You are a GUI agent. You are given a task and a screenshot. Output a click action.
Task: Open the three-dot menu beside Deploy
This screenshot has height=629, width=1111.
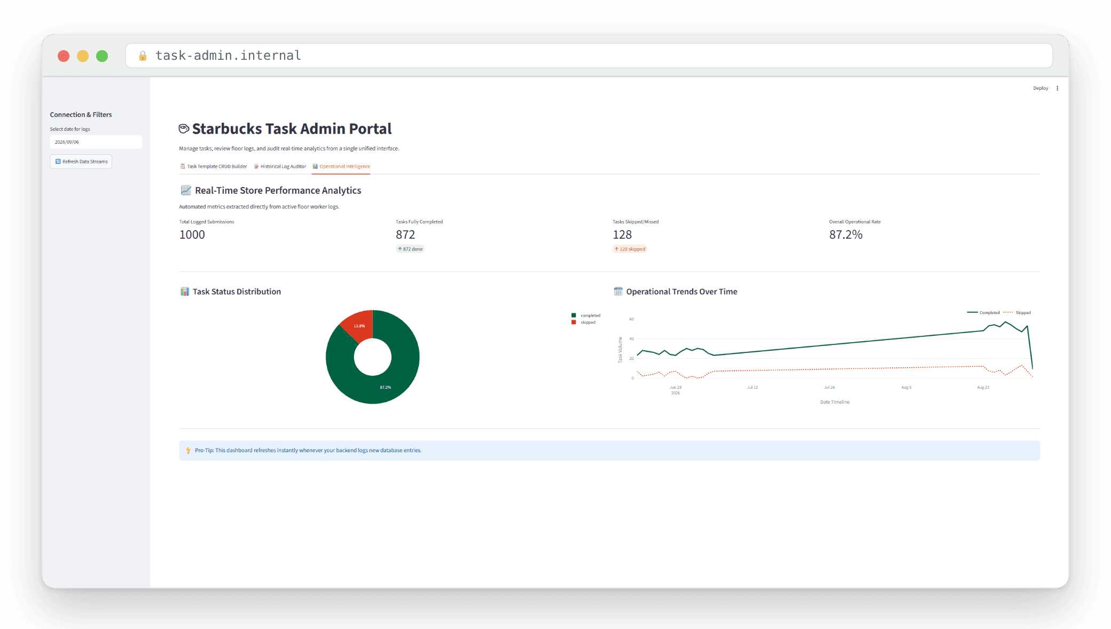click(x=1057, y=88)
